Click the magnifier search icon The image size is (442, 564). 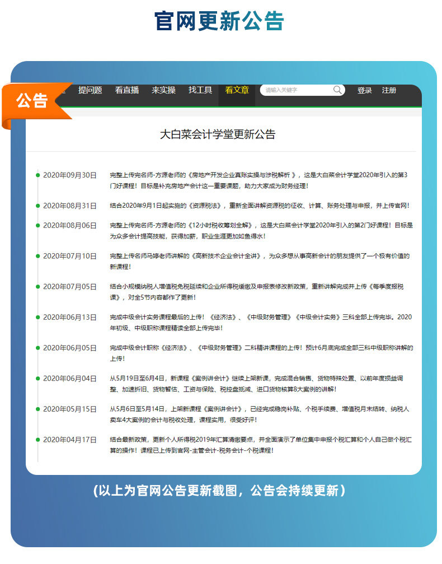(x=337, y=90)
